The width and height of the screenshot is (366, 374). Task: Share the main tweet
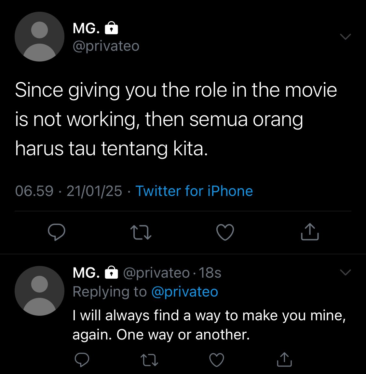[310, 232]
